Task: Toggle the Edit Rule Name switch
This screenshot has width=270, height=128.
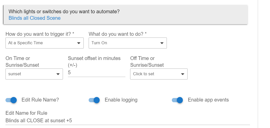Action: pos(11,100)
